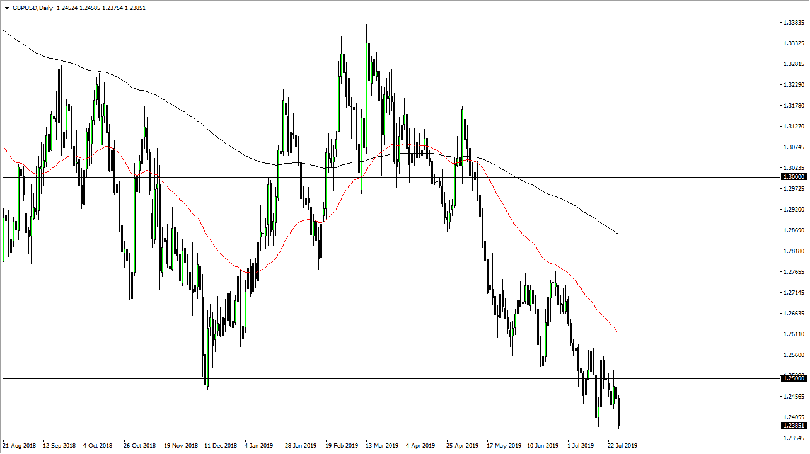810x454 pixels.
Task: Expand the GBPUSD,Daily chart dropdown arrow
Action: (x=7, y=8)
